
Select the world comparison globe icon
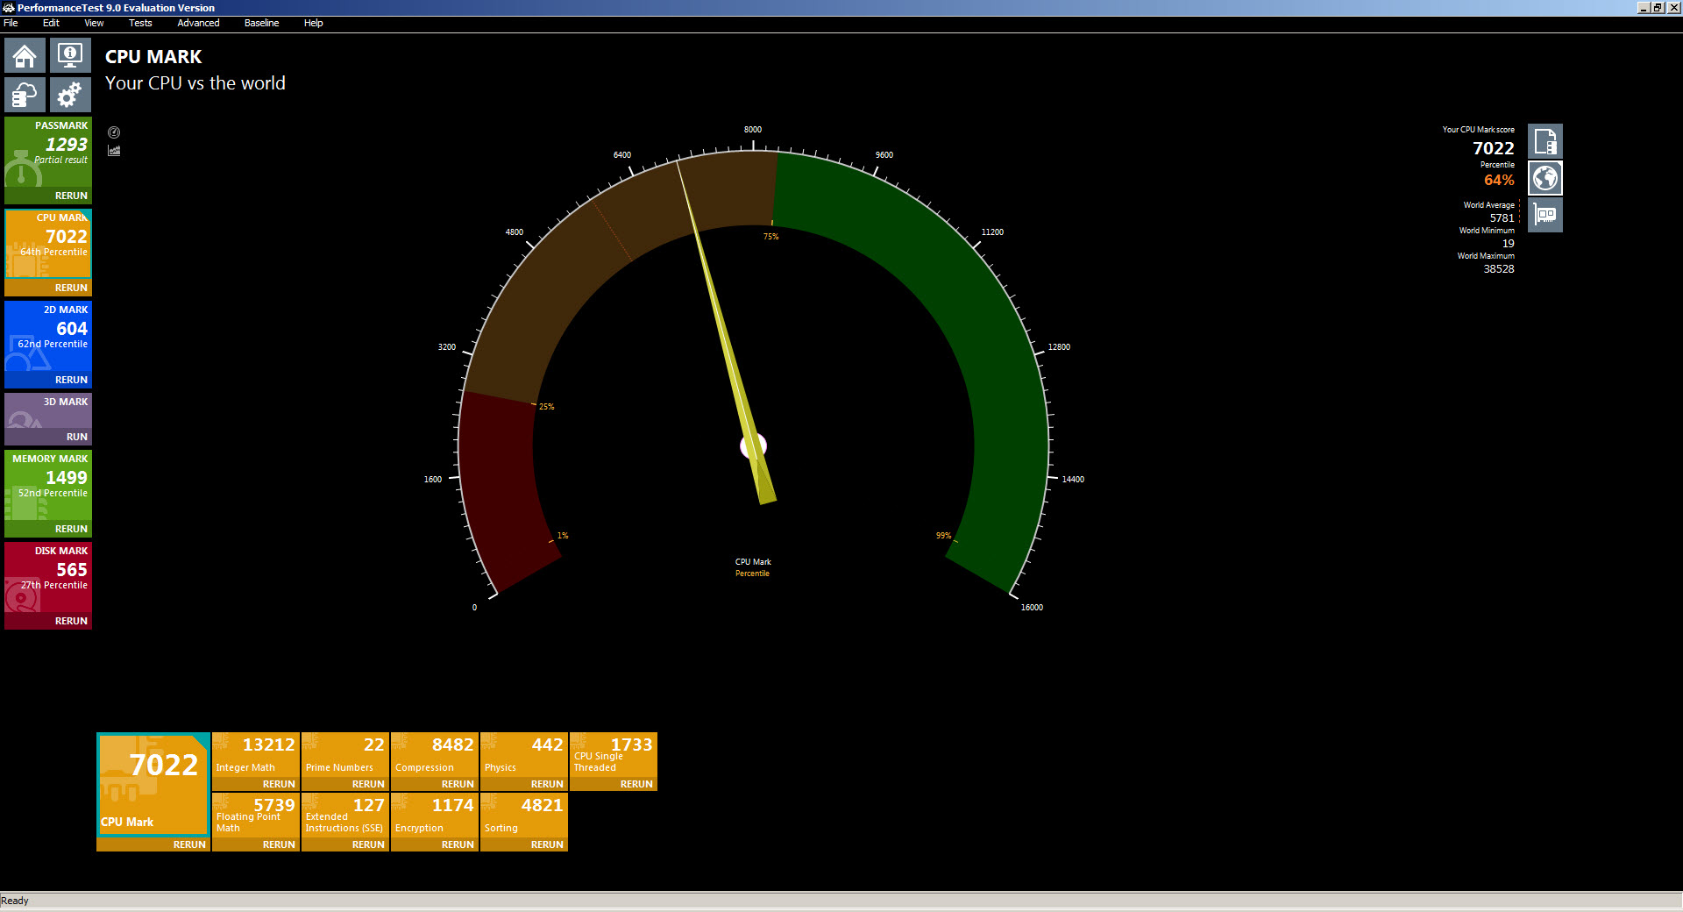pyautogui.click(x=1545, y=178)
